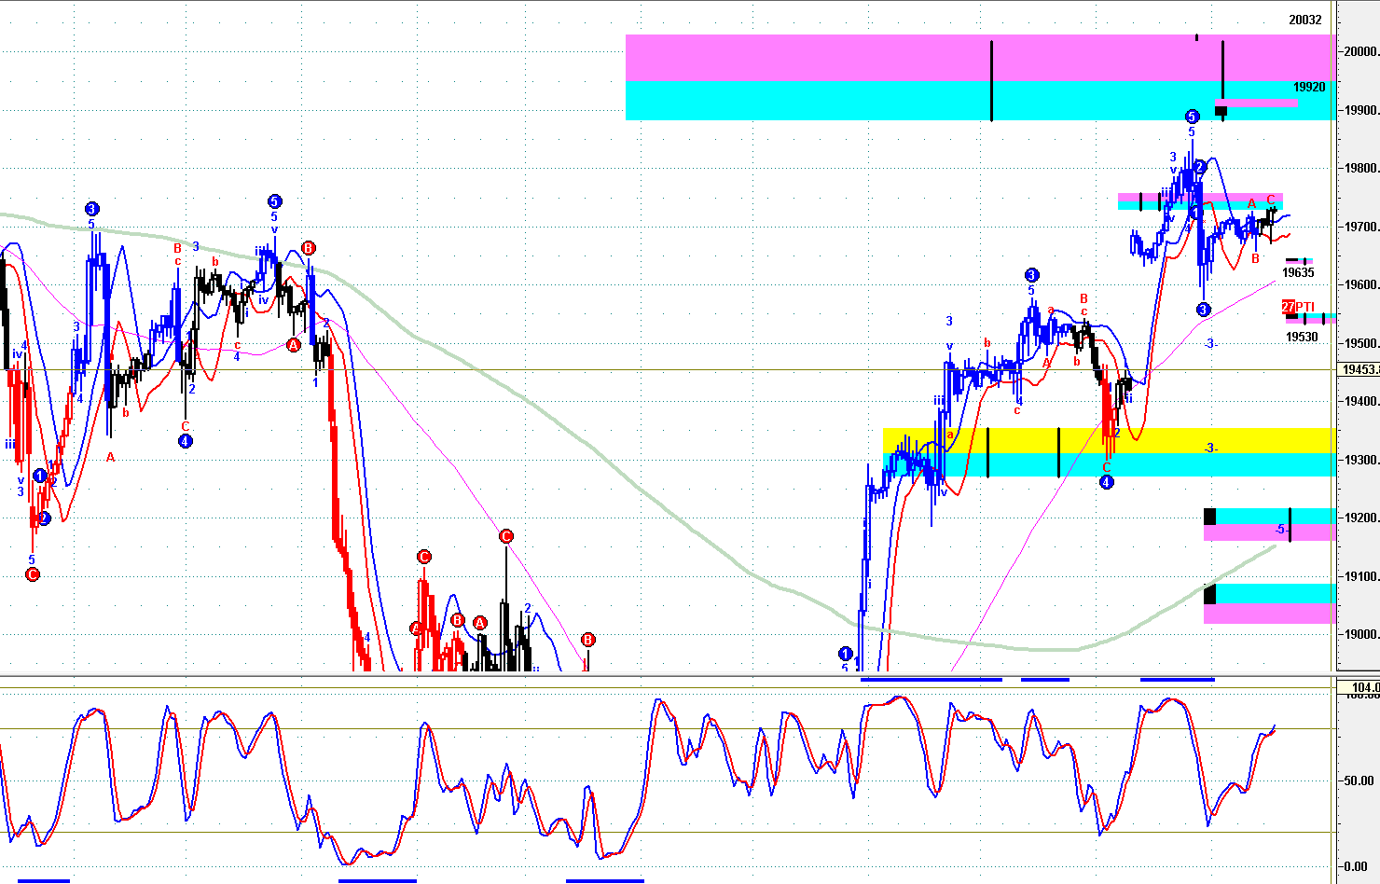Select blue circled 4 below red C on left

click(x=185, y=441)
